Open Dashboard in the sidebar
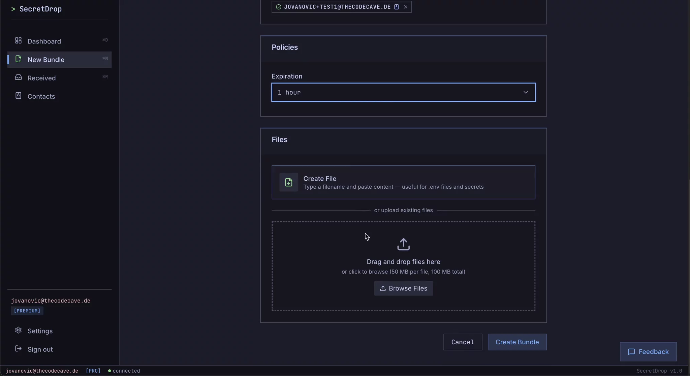Viewport: 690px width, 376px height. click(x=59, y=41)
